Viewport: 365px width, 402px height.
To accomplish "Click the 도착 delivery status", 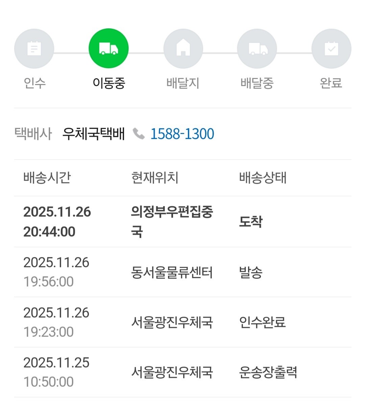I will [x=250, y=221].
